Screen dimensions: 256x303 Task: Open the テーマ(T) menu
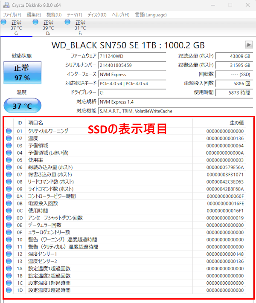pyautogui.click(x=75, y=15)
